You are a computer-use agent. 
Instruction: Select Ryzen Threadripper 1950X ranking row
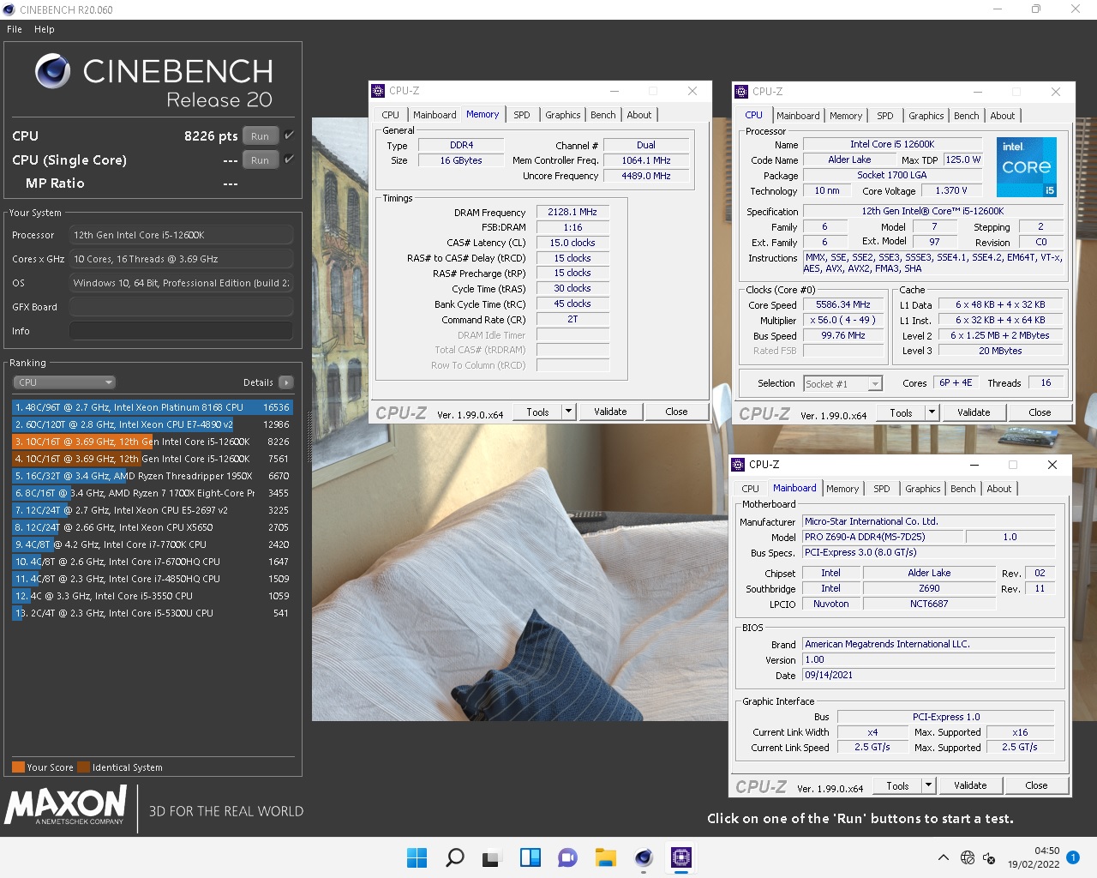point(153,476)
